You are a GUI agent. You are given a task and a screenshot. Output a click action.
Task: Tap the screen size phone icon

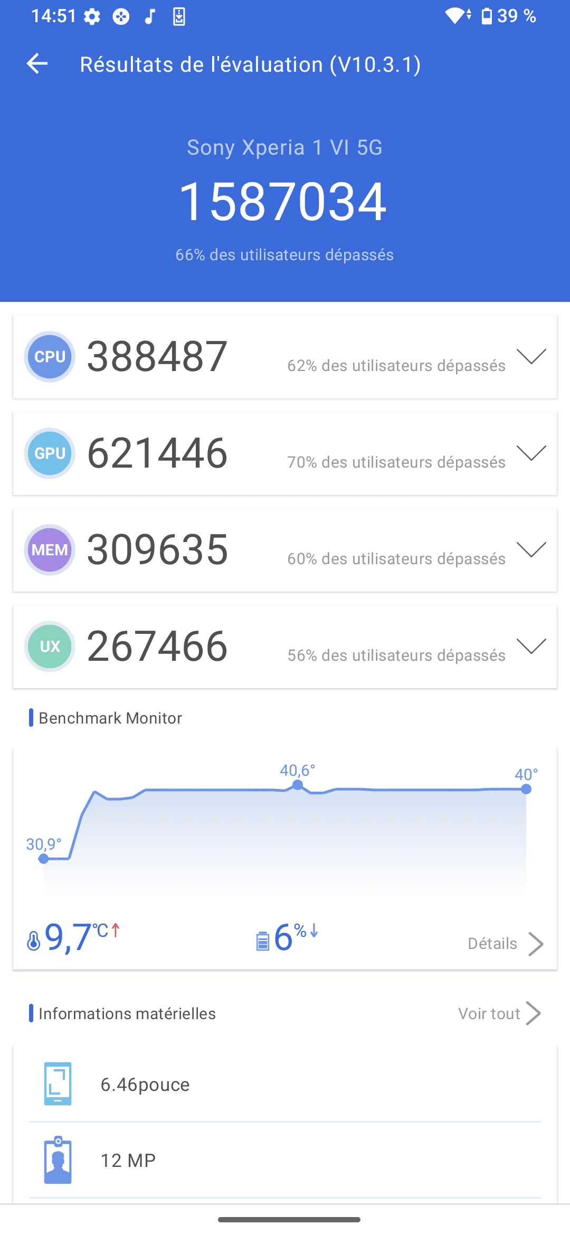point(58,1084)
